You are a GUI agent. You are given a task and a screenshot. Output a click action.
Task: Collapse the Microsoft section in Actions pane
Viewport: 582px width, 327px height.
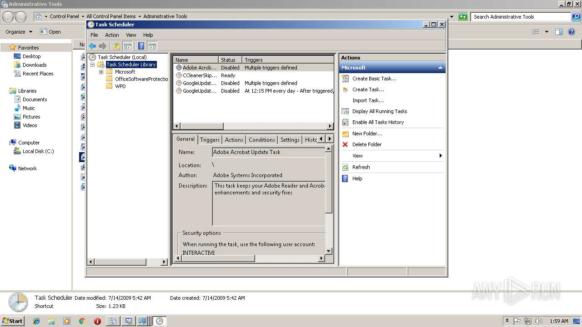pos(440,68)
